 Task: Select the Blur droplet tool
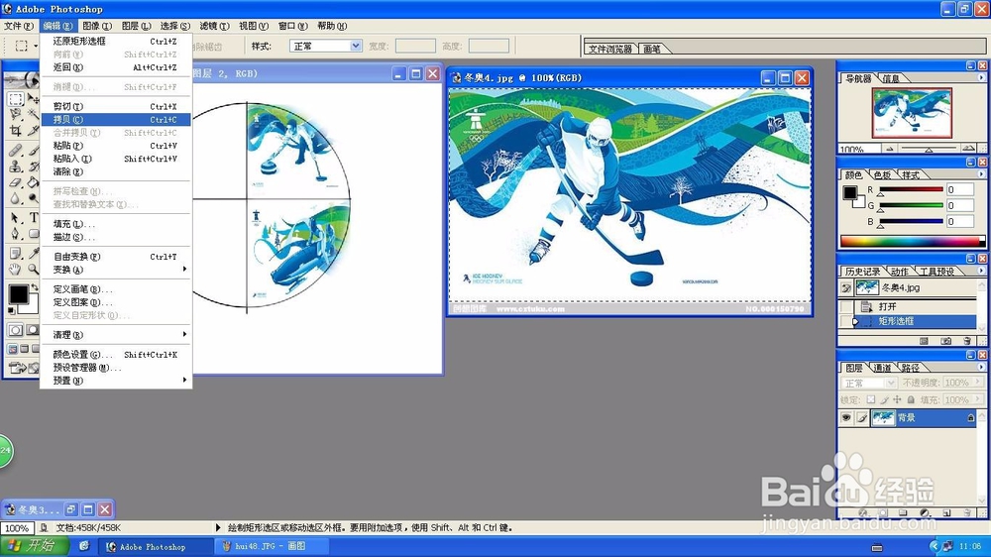[x=16, y=198]
